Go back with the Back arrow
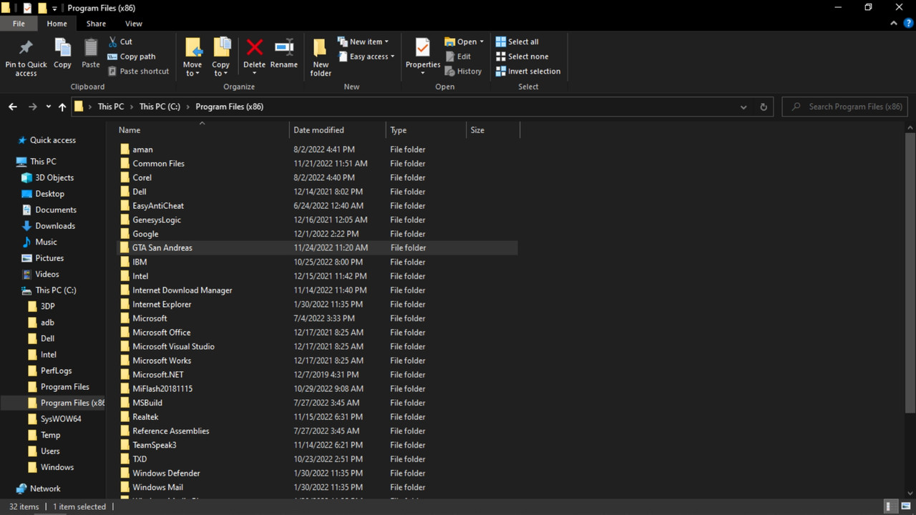The image size is (916, 515). (13, 107)
